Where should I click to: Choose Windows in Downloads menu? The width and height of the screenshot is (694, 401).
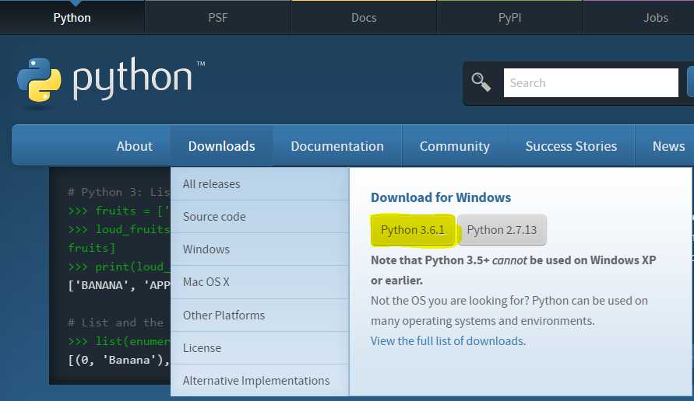[x=260, y=249]
